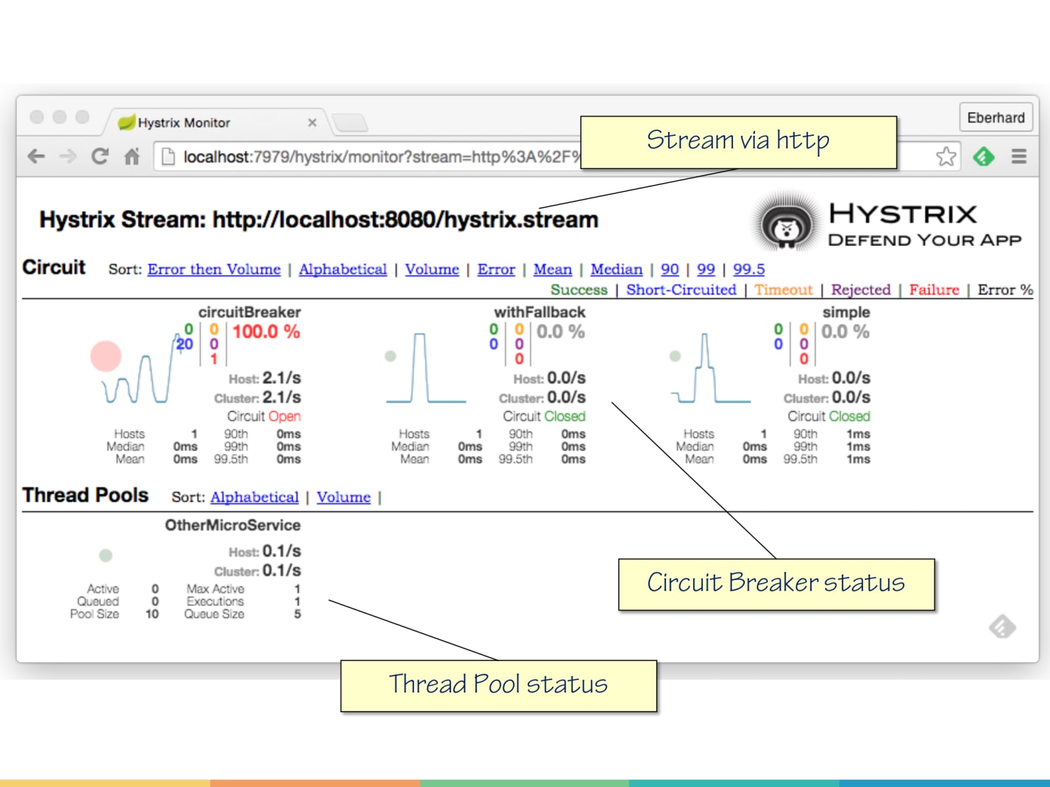1050x787 pixels.
Task: Sort thread pools Alphabetical
Action: (x=255, y=497)
